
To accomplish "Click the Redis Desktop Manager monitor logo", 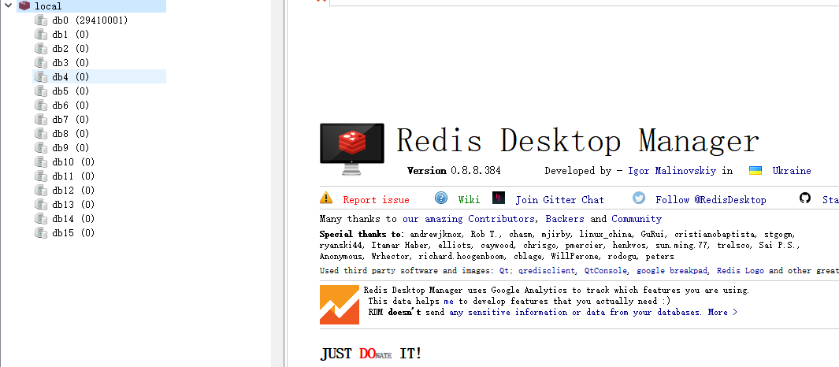I will [x=352, y=149].
